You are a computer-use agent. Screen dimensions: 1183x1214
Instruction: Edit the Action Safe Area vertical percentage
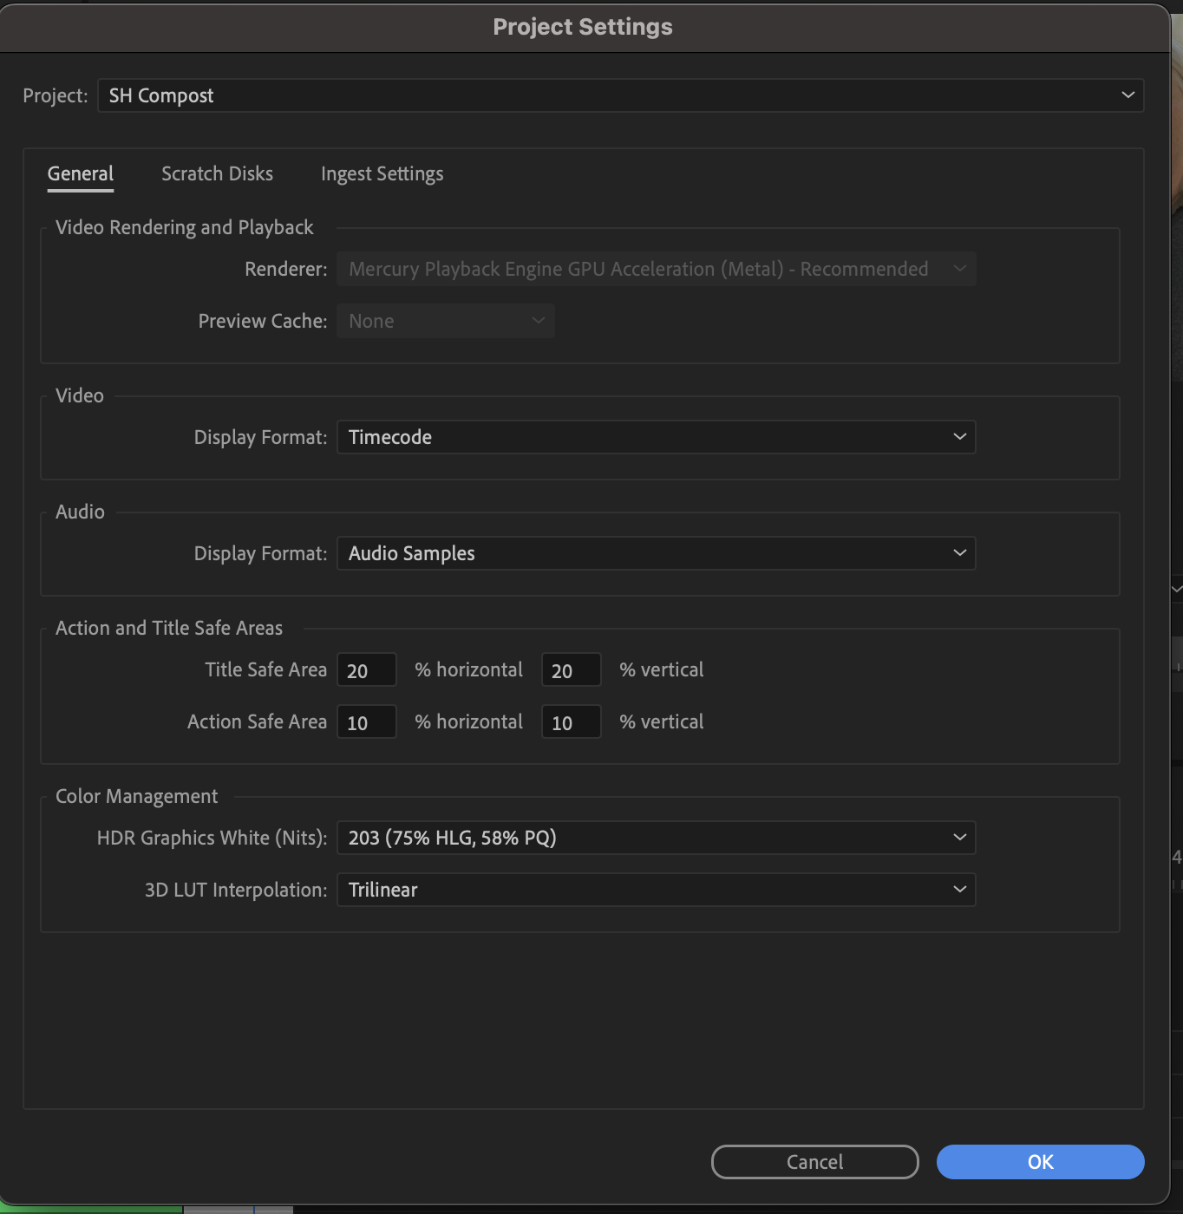pos(571,721)
